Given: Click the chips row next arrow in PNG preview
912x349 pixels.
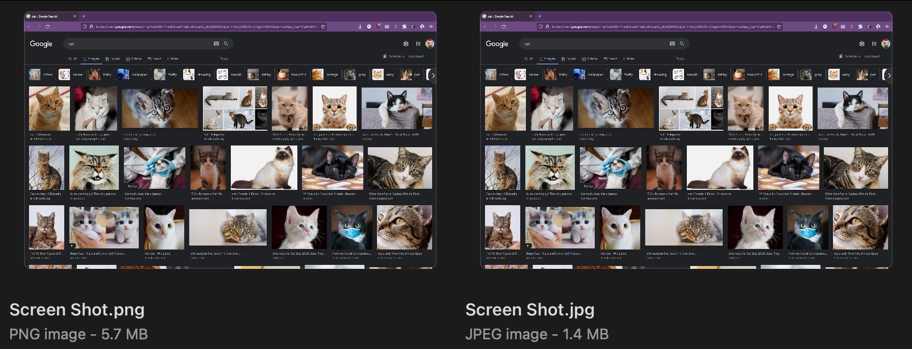Looking at the screenshot, I should 433,75.
